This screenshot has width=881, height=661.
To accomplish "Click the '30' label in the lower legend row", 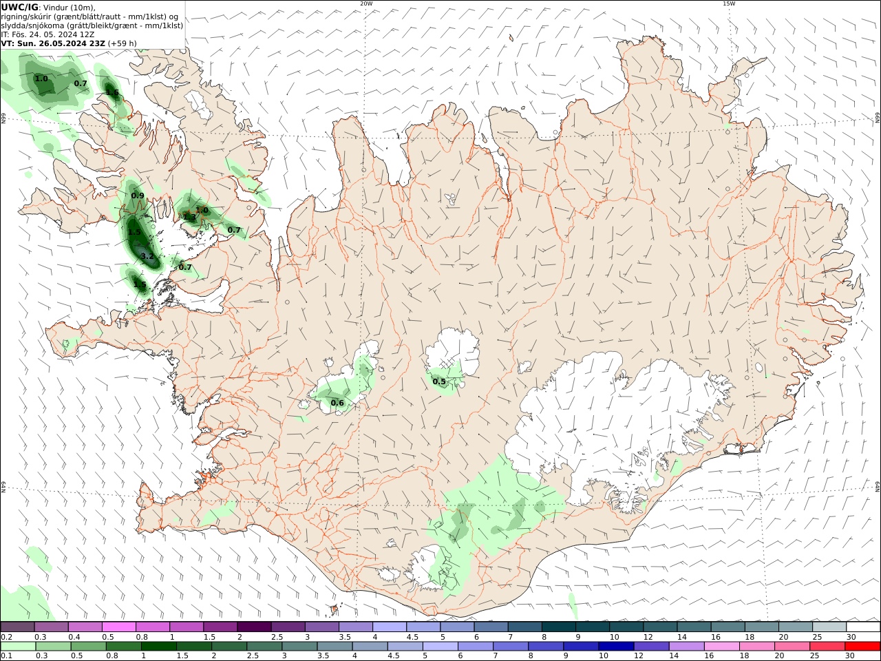I will pos(851,656).
